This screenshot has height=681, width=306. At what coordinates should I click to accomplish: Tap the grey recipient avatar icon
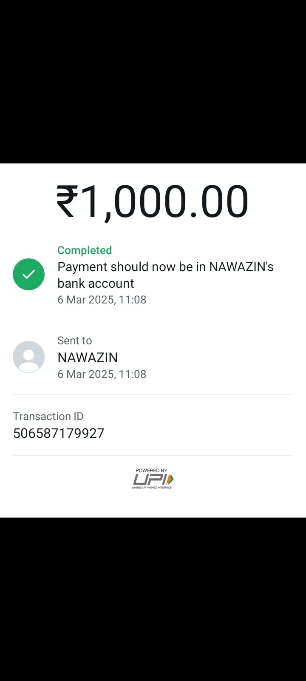pos(28,357)
